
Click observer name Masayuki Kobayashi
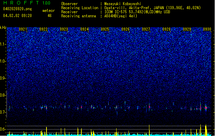[x=123, y=4]
